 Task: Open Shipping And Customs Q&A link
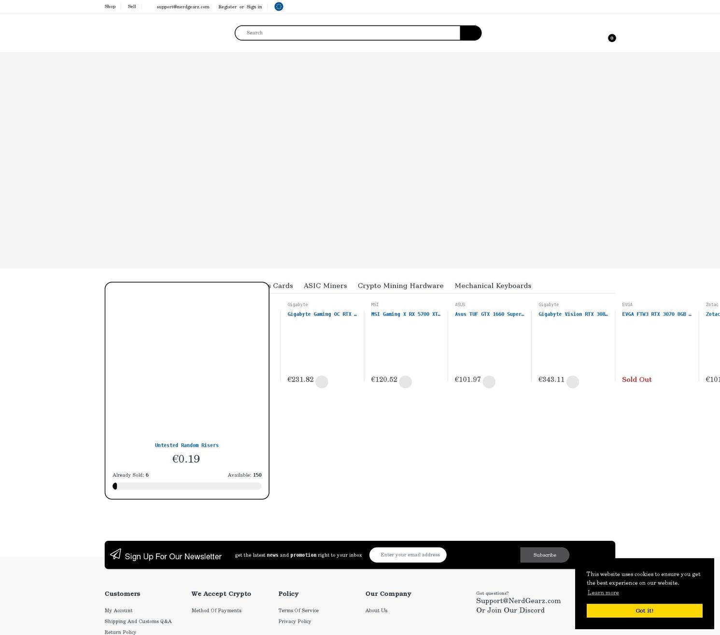click(x=138, y=621)
